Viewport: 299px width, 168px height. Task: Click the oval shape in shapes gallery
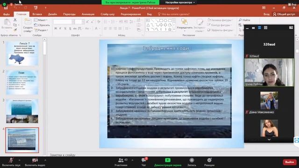165,21
